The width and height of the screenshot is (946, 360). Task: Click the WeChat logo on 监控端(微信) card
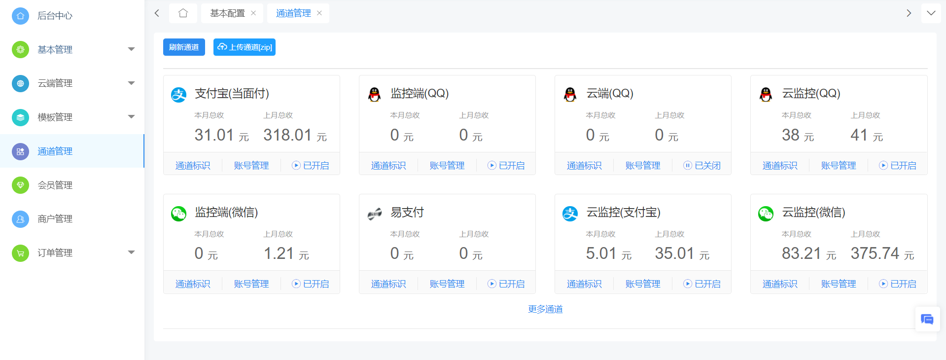178,214
